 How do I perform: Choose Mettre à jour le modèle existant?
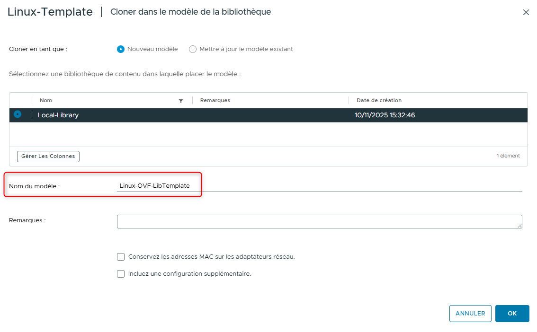click(x=193, y=49)
